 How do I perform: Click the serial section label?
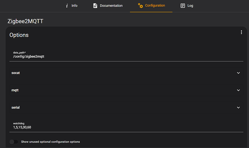[x=16, y=107]
